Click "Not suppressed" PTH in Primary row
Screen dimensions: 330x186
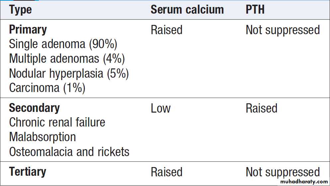[283, 30]
